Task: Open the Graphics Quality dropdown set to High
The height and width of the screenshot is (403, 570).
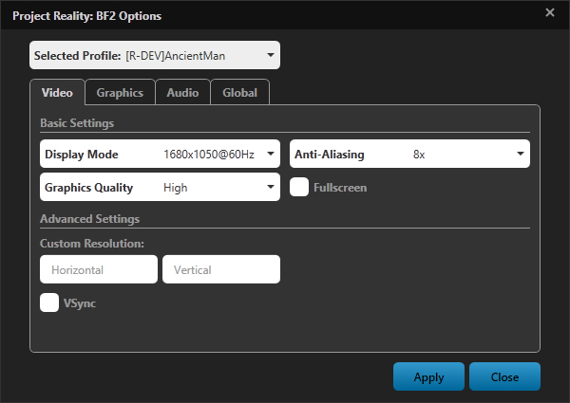Action: tap(160, 187)
